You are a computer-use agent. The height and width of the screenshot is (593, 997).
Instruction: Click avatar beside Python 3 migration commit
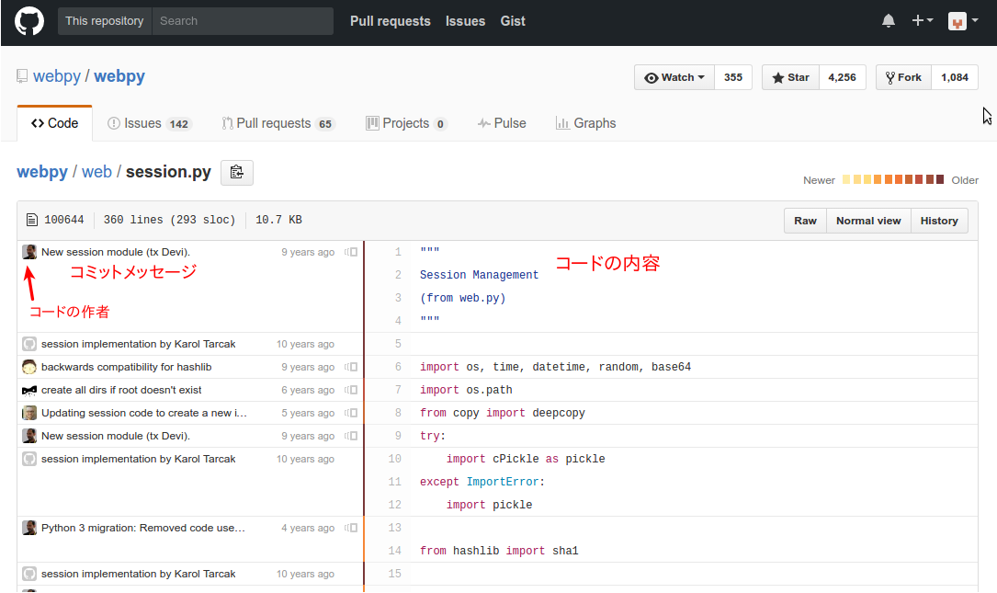(x=29, y=528)
